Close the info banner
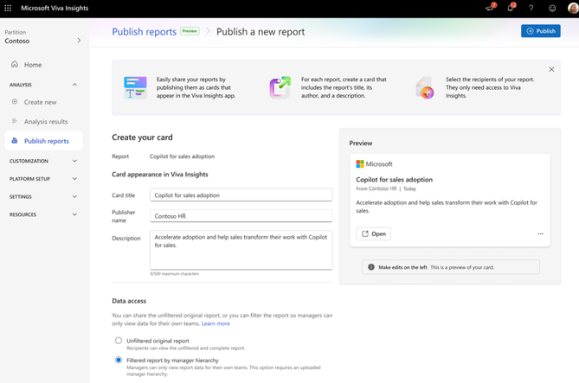The width and height of the screenshot is (579, 383). pyautogui.click(x=551, y=69)
